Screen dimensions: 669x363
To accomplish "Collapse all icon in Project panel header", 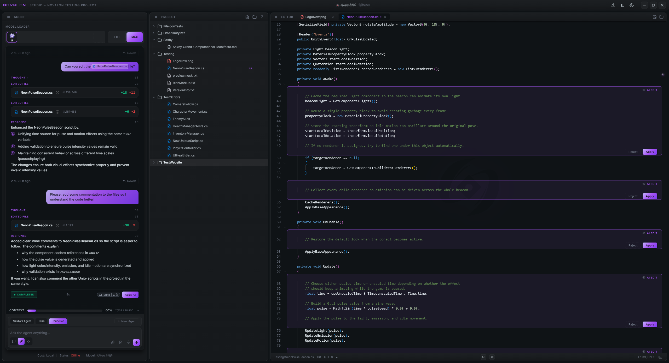I will click(x=262, y=17).
